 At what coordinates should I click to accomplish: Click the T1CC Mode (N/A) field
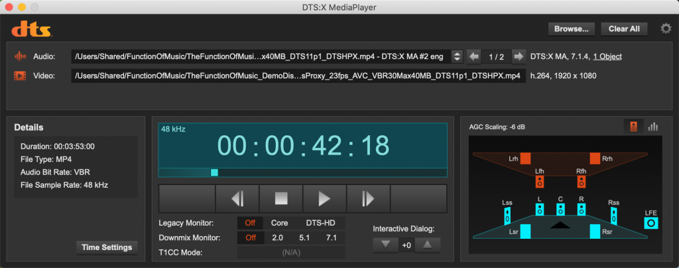[x=292, y=252]
